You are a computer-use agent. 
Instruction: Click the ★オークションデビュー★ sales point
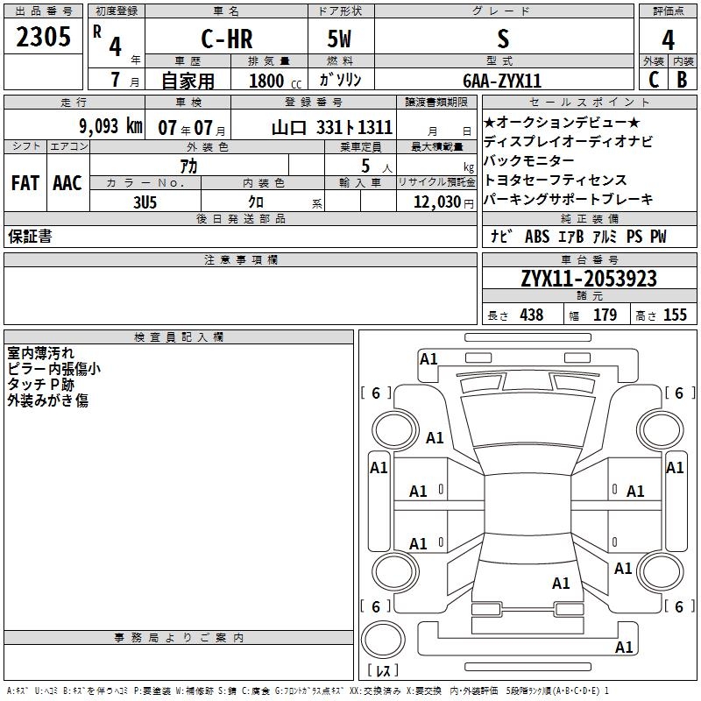coord(562,122)
